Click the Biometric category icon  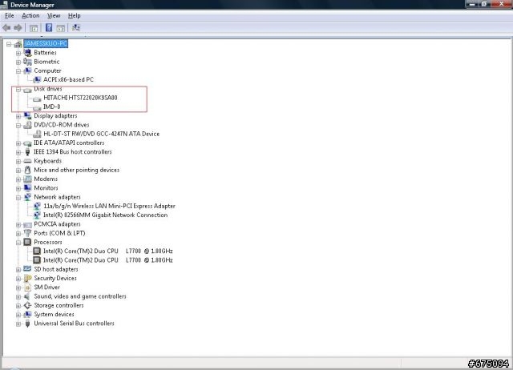(x=28, y=62)
